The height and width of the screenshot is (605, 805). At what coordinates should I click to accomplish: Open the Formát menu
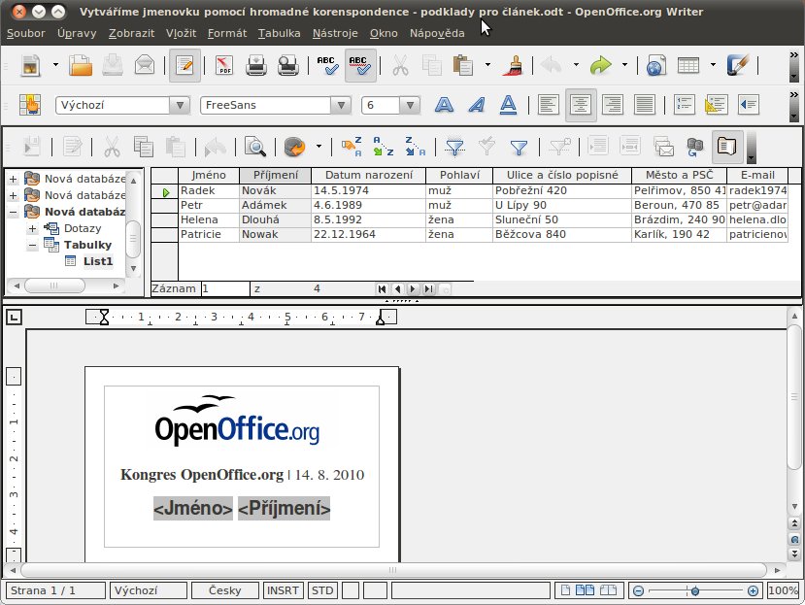pyautogui.click(x=227, y=33)
